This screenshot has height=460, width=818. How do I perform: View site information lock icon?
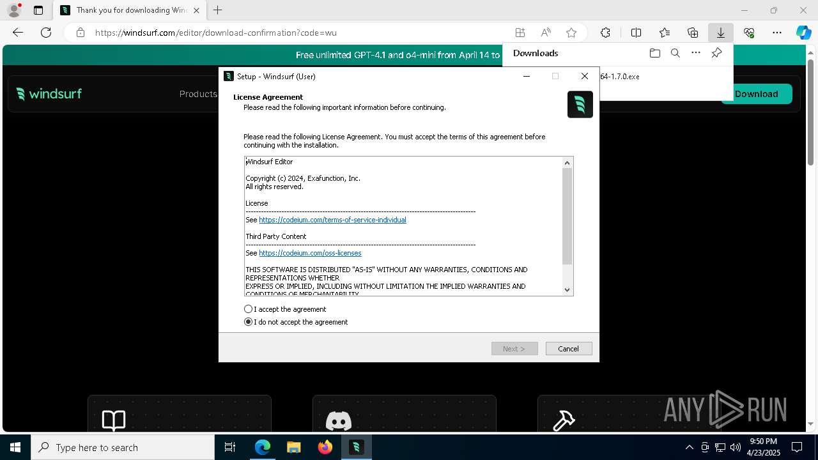[x=81, y=33]
